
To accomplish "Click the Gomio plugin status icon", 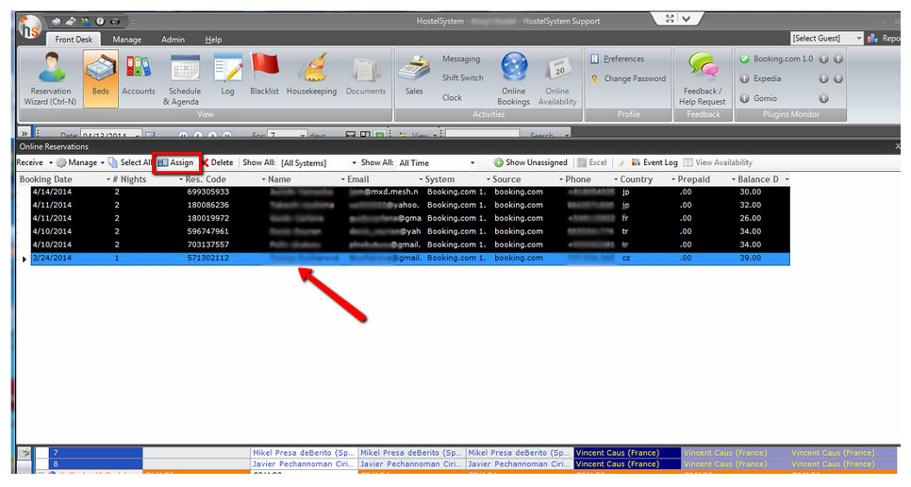I will (x=744, y=98).
